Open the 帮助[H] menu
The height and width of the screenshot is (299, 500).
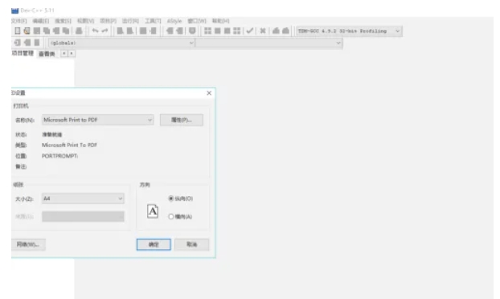221,21
